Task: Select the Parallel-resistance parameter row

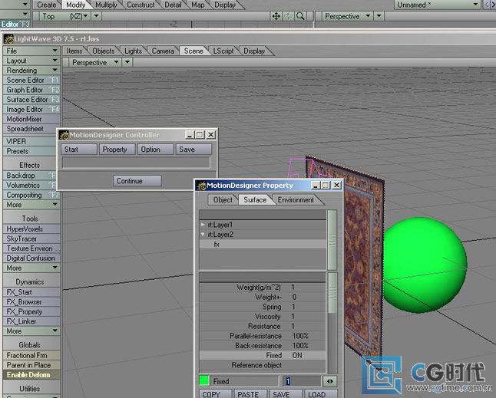Action: coord(263,336)
